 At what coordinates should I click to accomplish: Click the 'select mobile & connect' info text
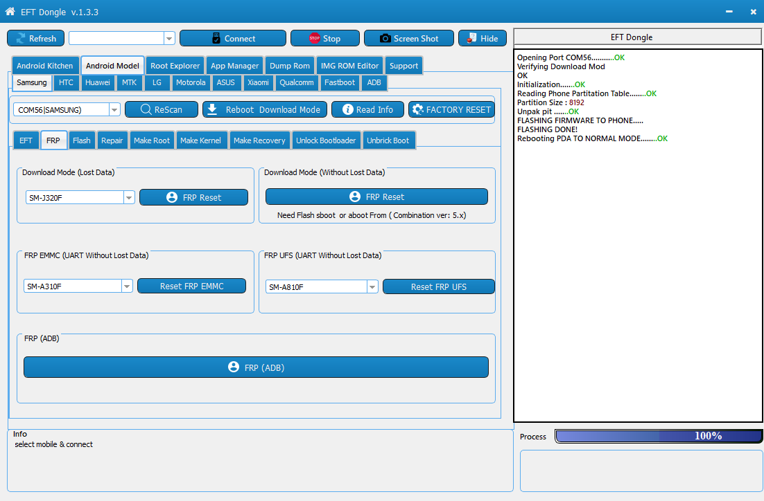tap(53, 444)
